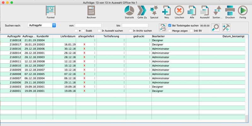
Task: Tick the In Archiv suchen checkbox
Action: [131, 31]
